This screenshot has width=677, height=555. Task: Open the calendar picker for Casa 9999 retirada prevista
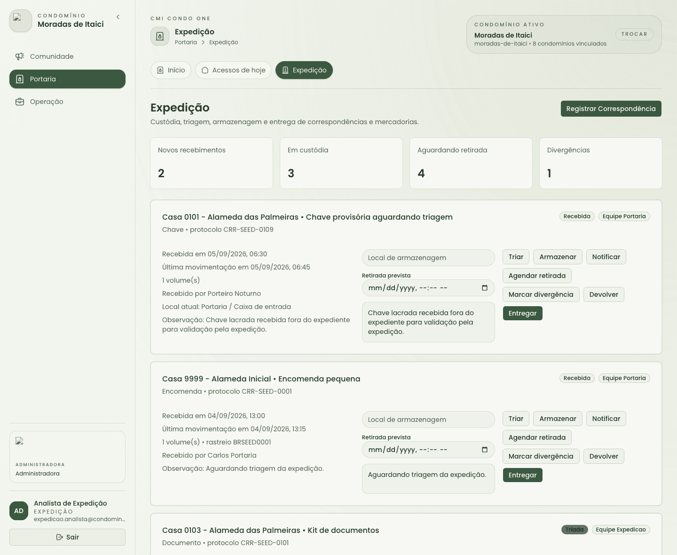pos(485,450)
